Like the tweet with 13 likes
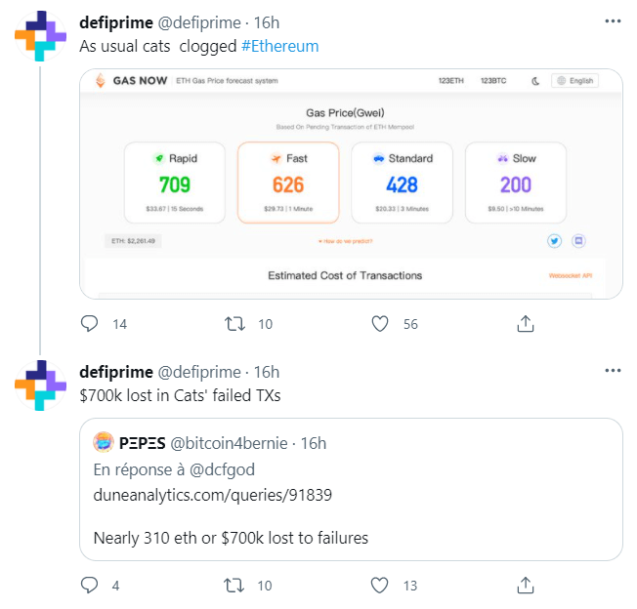Viewport: 637px width, 609px height. pyautogui.click(x=380, y=585)
